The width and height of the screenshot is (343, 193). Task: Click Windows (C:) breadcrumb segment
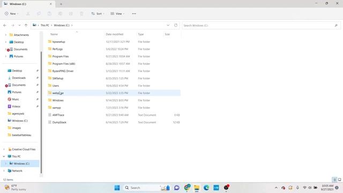click(62, 25)
